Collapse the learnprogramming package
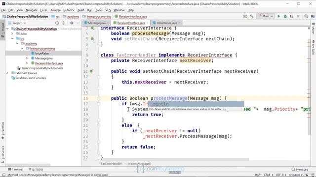 click(x=22, y=48)
